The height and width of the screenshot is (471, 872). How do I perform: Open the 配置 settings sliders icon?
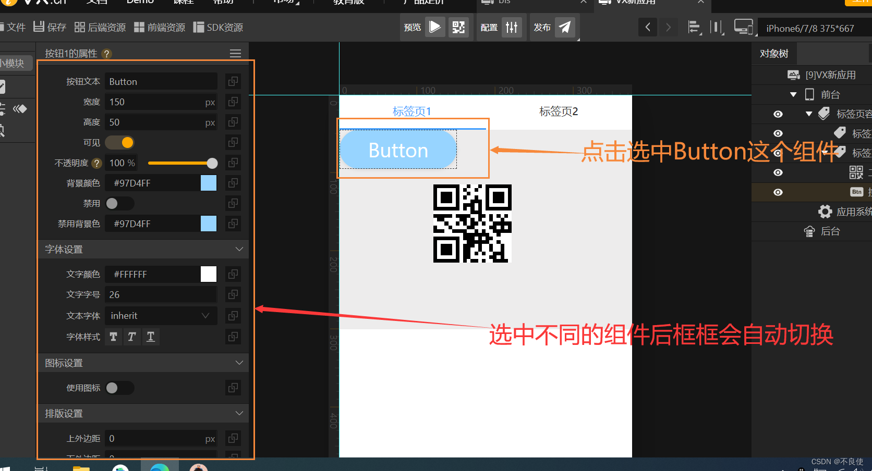click(512, 27)
